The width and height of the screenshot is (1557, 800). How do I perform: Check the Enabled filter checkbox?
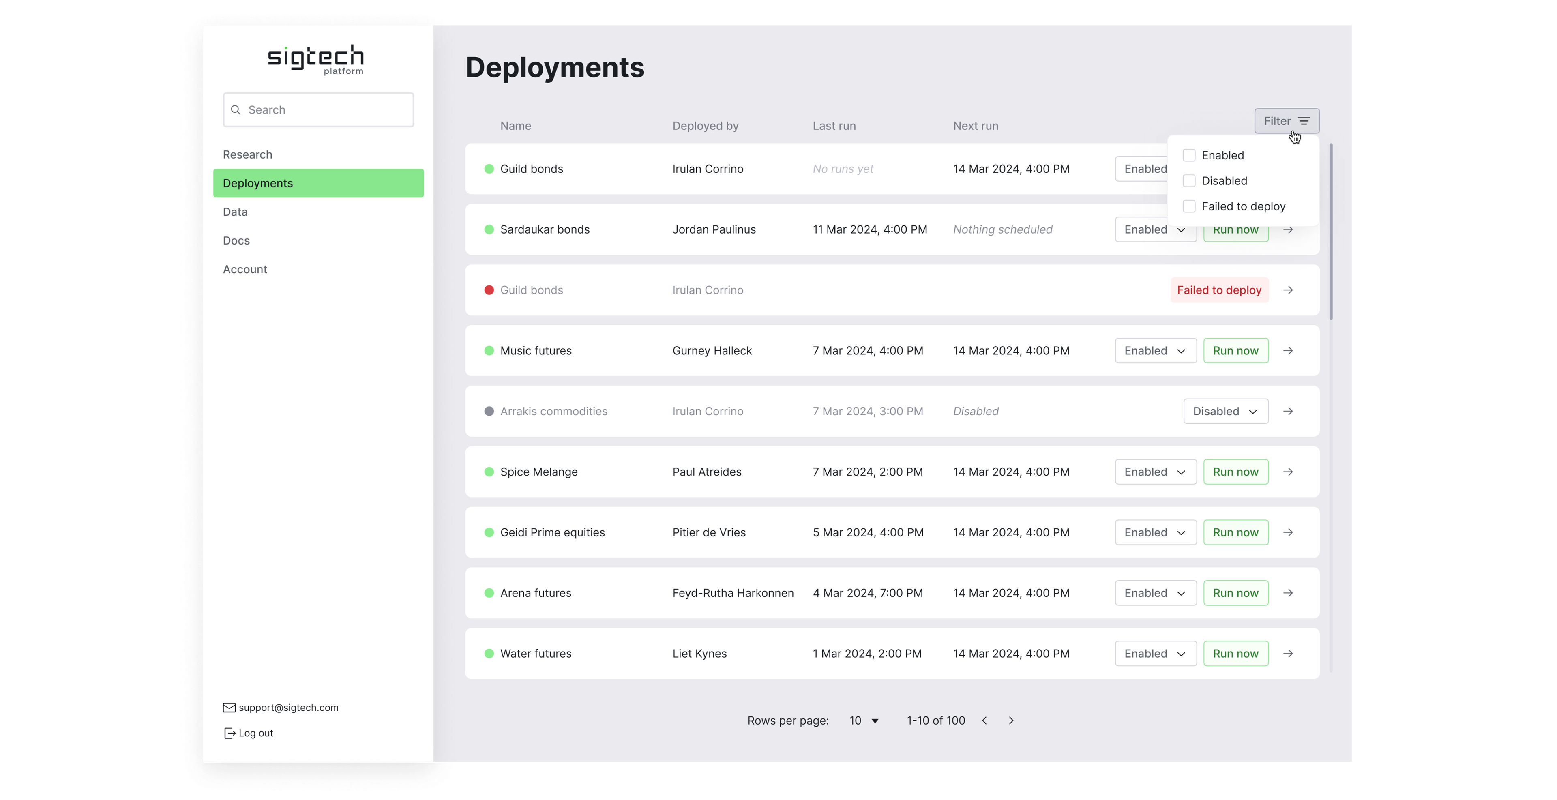coord(1189,155)
